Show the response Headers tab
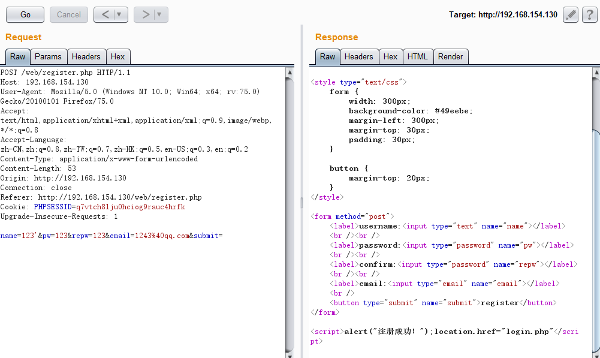Viewport: 600px width, 358px height. pos(358,57)
